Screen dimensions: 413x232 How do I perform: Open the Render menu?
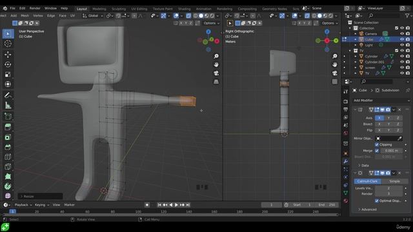tap(35, 8)
